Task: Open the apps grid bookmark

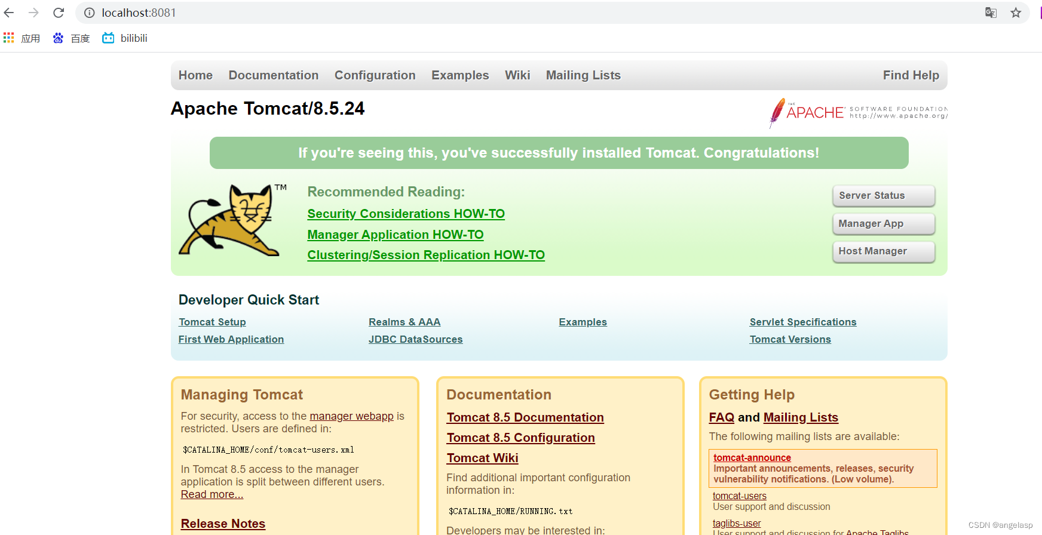Action: tap(22, 38)
